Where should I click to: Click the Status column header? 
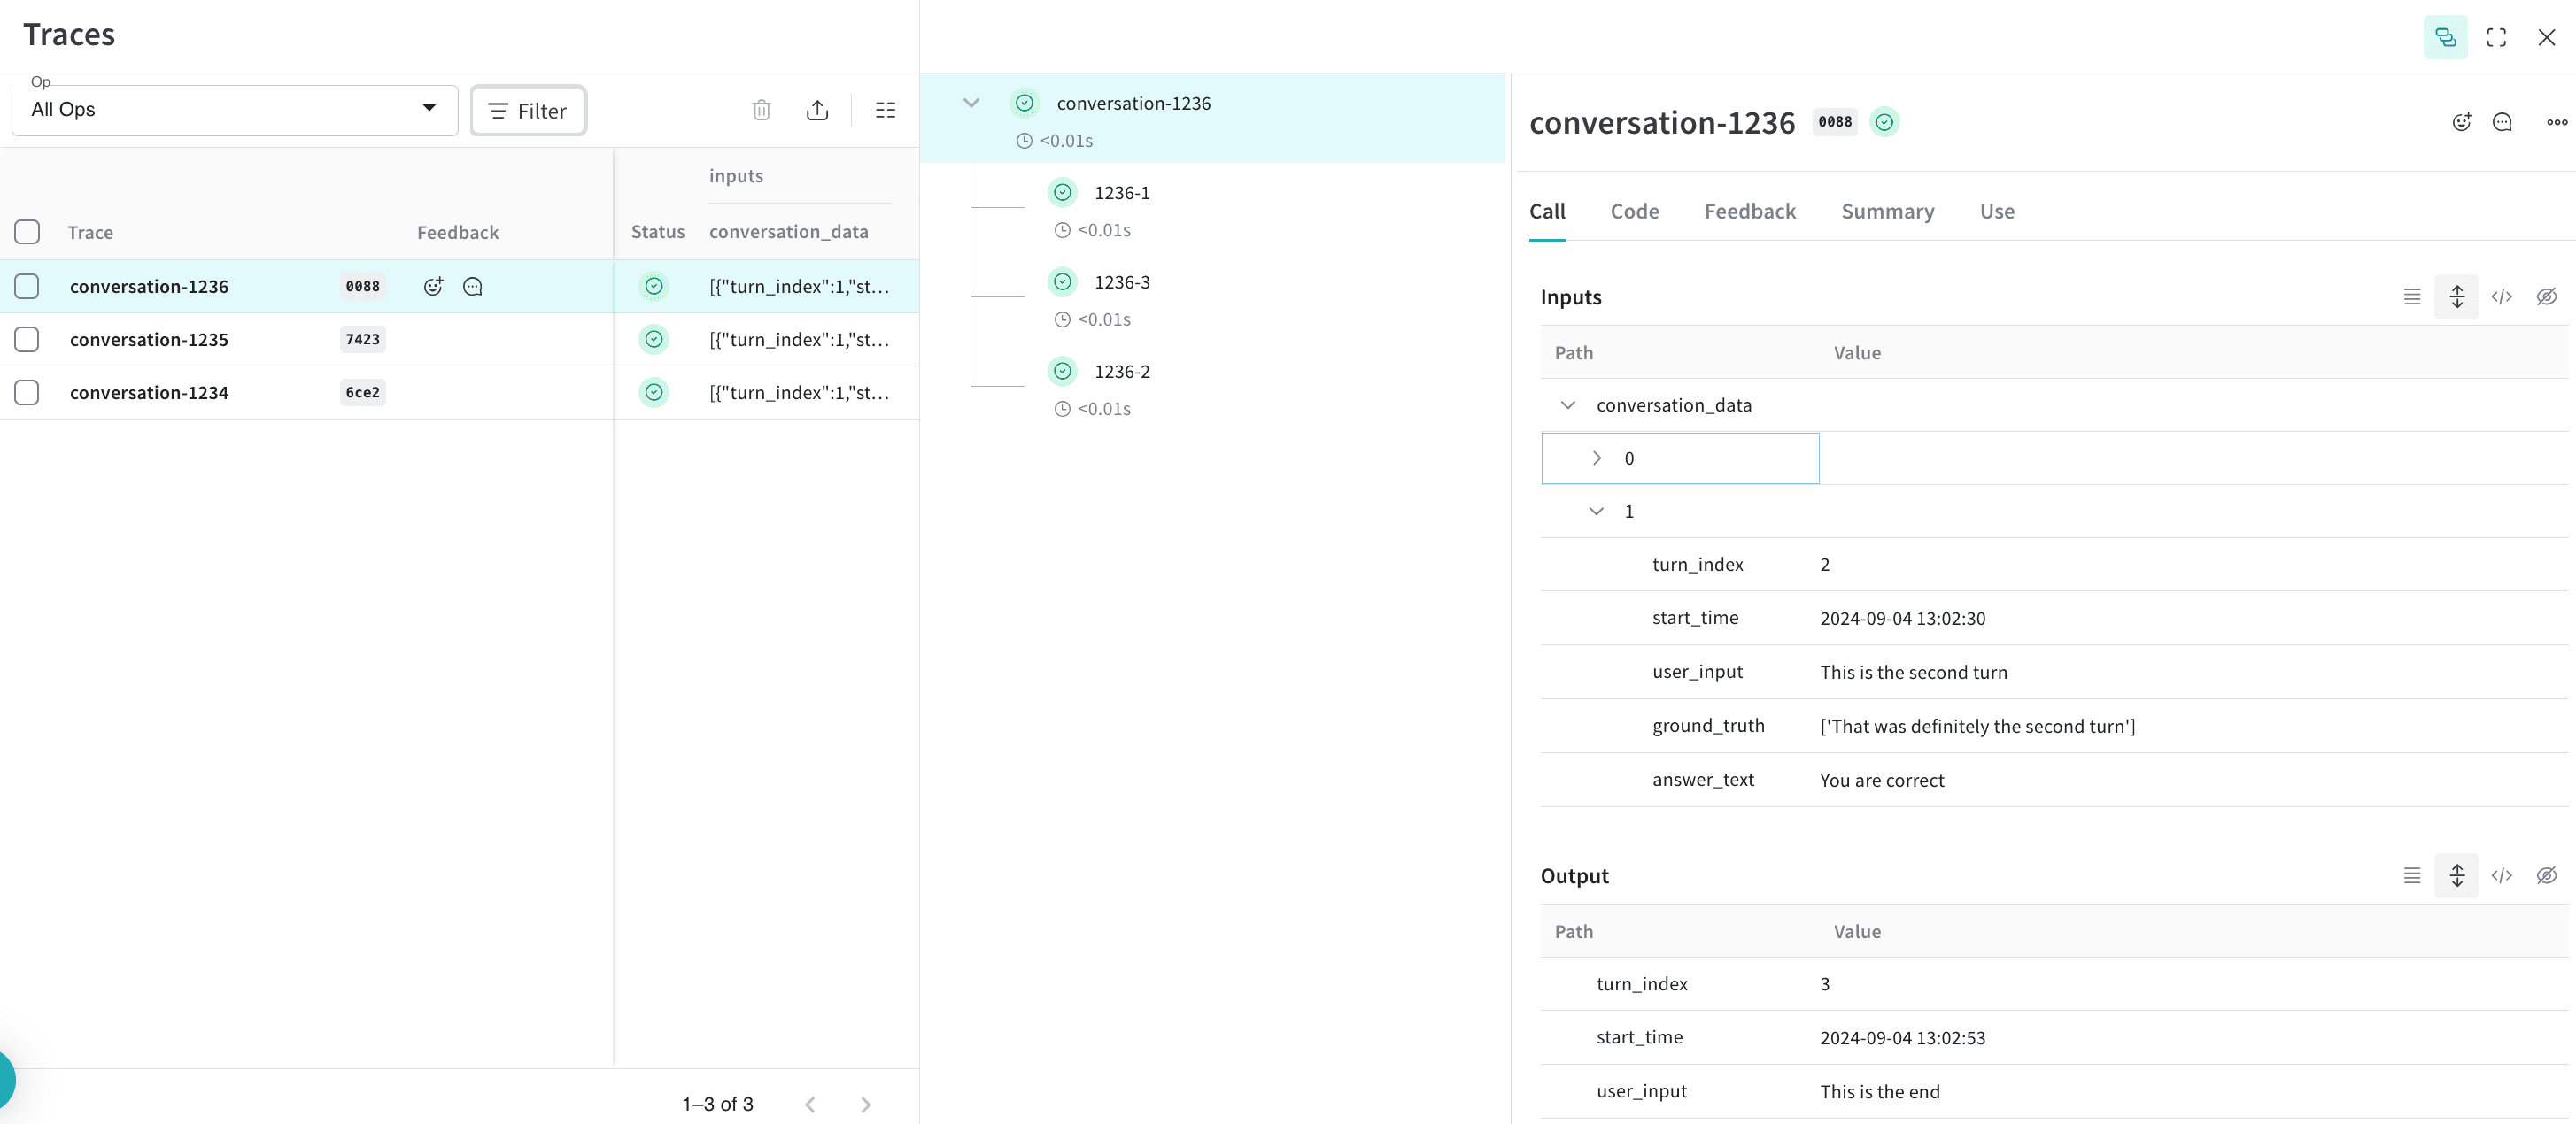point(657,232)
